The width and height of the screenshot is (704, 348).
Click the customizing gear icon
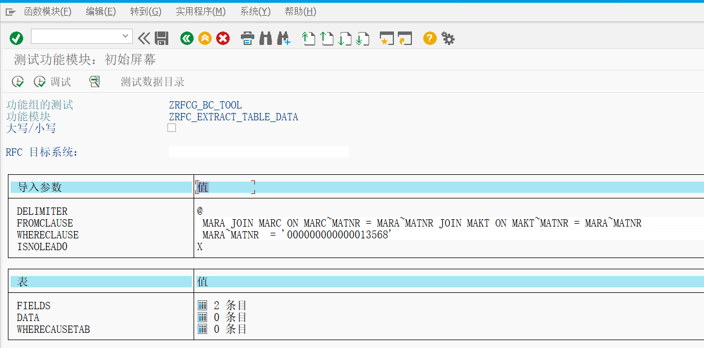point(447,38)
